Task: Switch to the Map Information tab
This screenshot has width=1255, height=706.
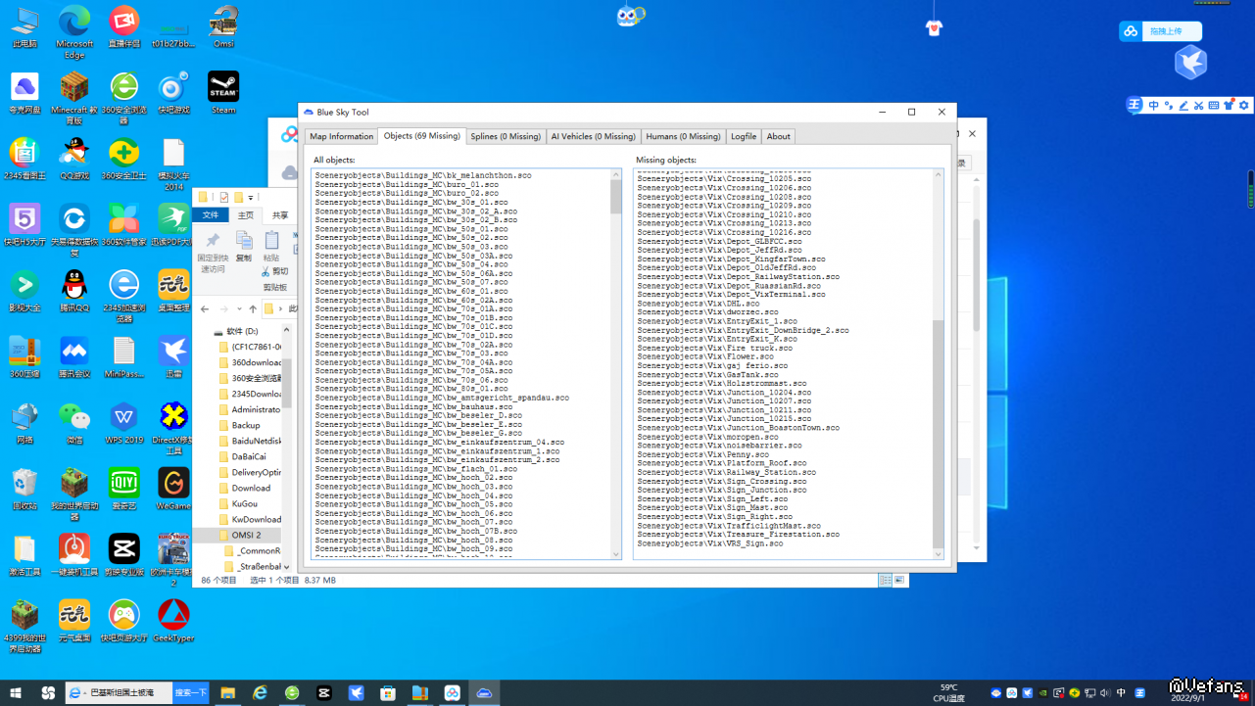Action: (x=341, y=136)
